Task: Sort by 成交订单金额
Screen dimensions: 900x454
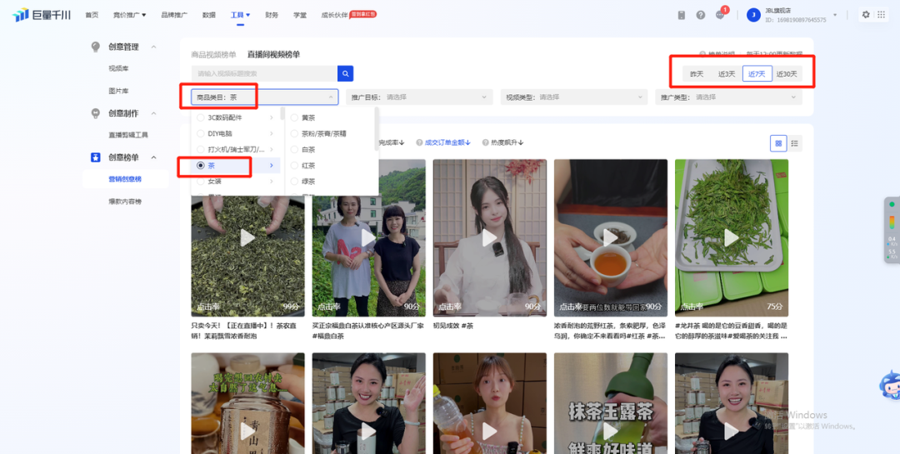Action: (x=447, y=142)
